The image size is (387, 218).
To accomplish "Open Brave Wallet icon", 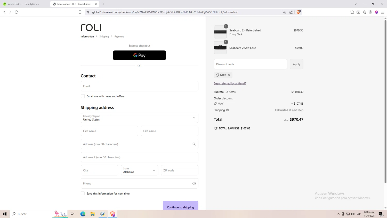I will 358,12.
